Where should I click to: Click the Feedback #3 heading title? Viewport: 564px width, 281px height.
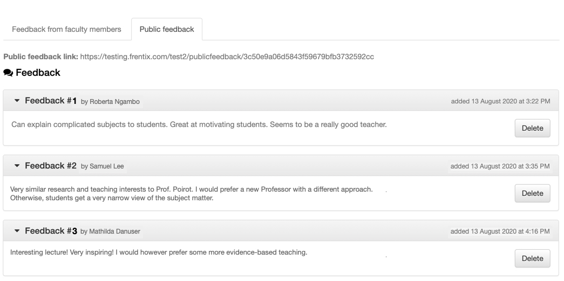tap(51, 231)
